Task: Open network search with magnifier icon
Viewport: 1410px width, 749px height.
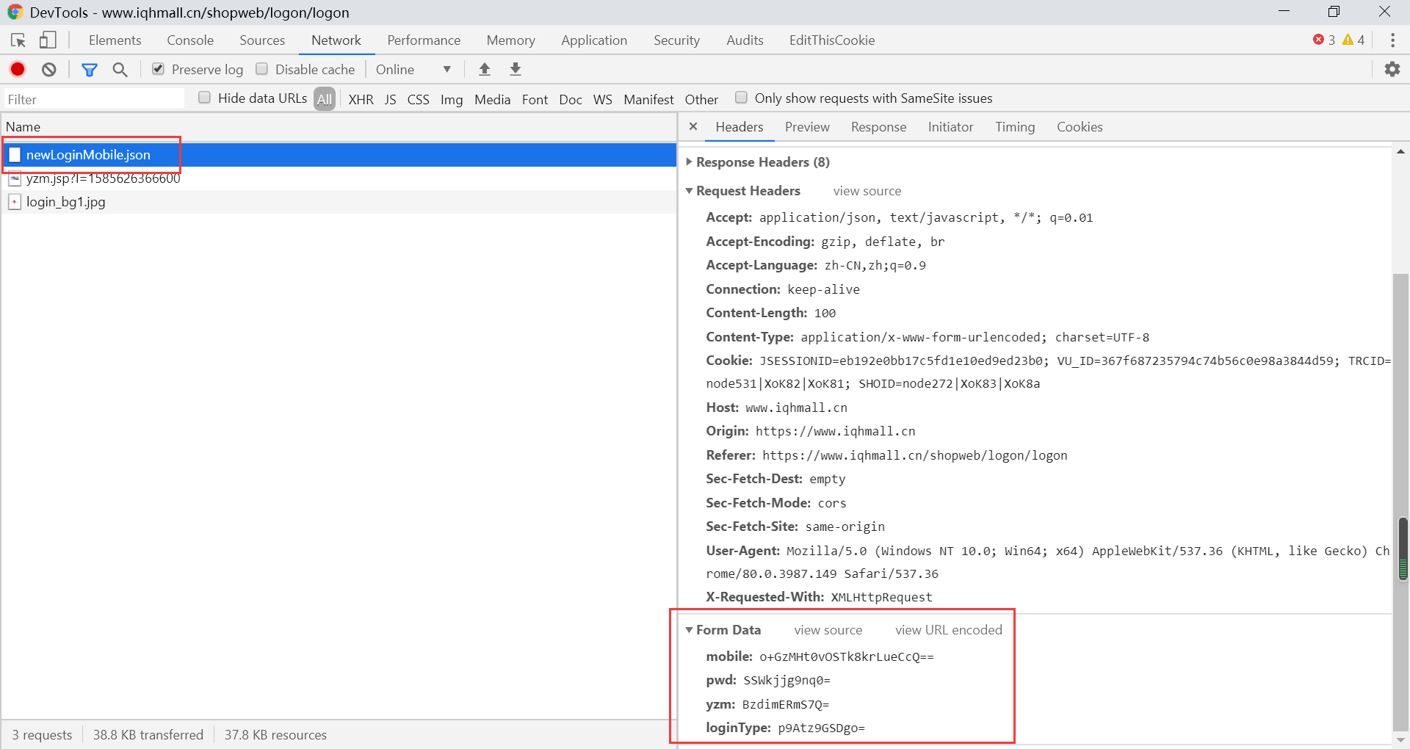Action: [120, 70]
